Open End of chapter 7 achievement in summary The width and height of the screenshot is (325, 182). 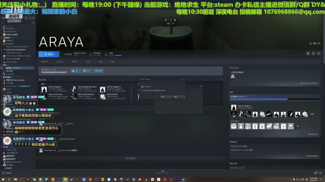coord(54,89)
